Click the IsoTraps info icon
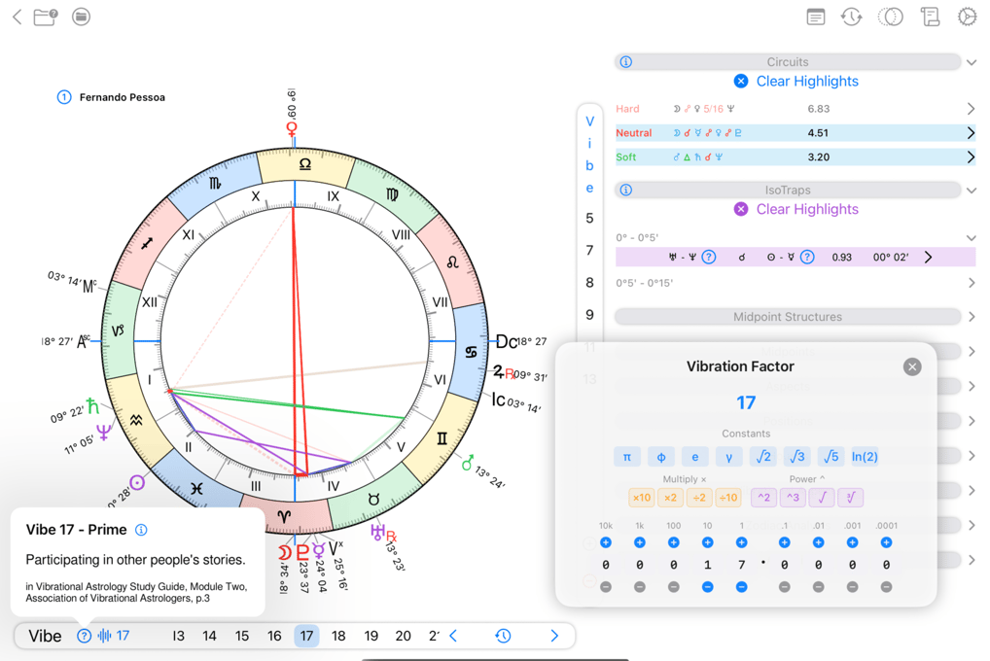 [x=625, y=190]
